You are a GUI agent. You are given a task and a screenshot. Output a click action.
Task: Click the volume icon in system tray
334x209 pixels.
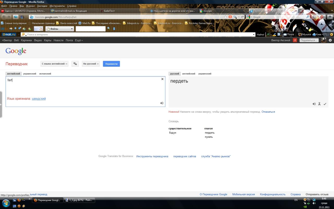[314, 203]
